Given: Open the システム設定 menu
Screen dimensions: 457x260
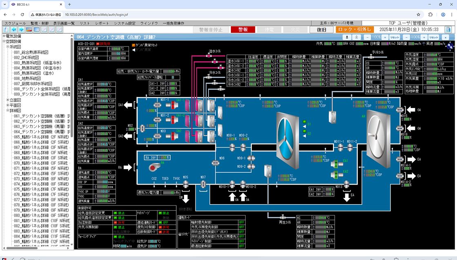Looking at the screenshot, I should [x=124, y=23].
